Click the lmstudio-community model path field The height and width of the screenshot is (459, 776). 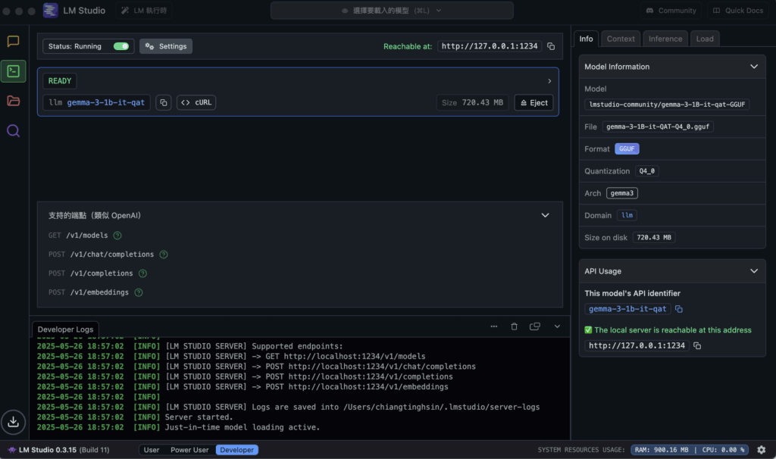click(667, 105)
